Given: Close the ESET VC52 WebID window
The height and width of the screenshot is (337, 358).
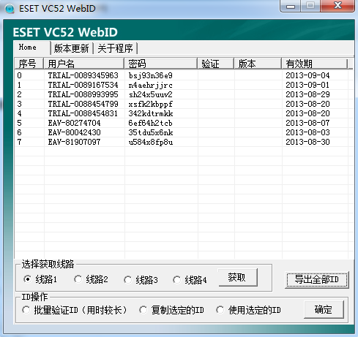Looking at the screenshot, I should coord(338,6).
